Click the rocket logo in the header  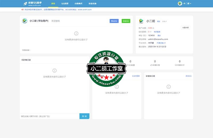pyautogui.click(x=25, y=3)
